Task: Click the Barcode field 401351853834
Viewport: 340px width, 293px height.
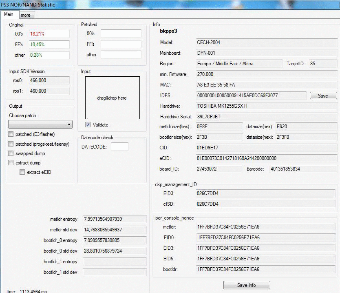Action: click(x=303, y=169)
